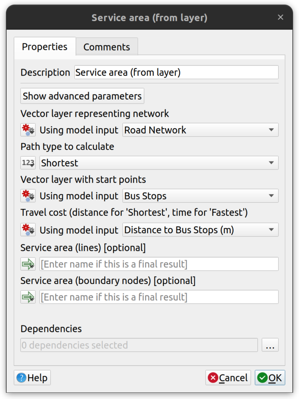Image resolution: width=299 pixels, height=399 pixels.
Task: Switch to the Comments tab
Action: [107, 47]
